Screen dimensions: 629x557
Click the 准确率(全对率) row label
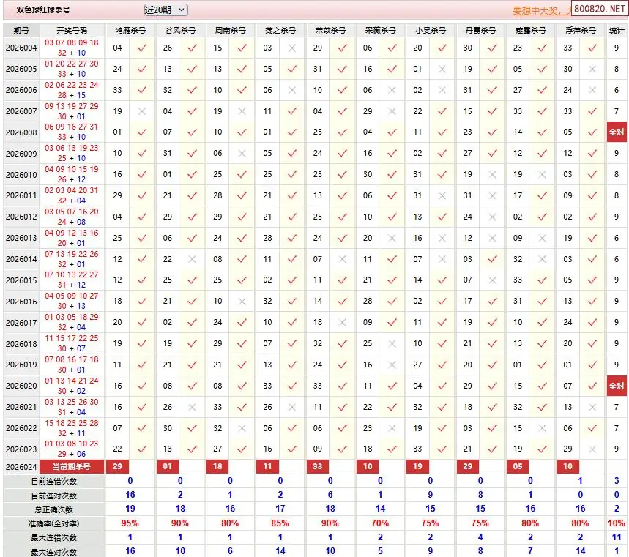point(53,523)
